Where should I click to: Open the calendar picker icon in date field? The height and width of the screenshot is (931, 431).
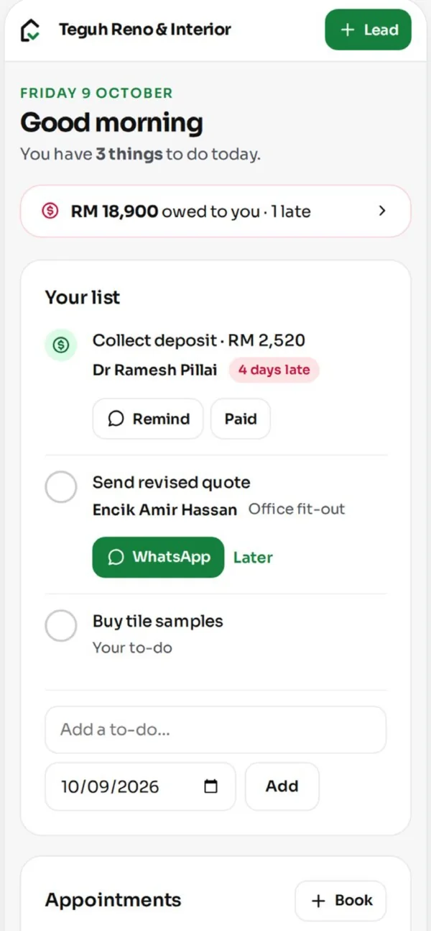pyautogui.click(x=210, y=786)
